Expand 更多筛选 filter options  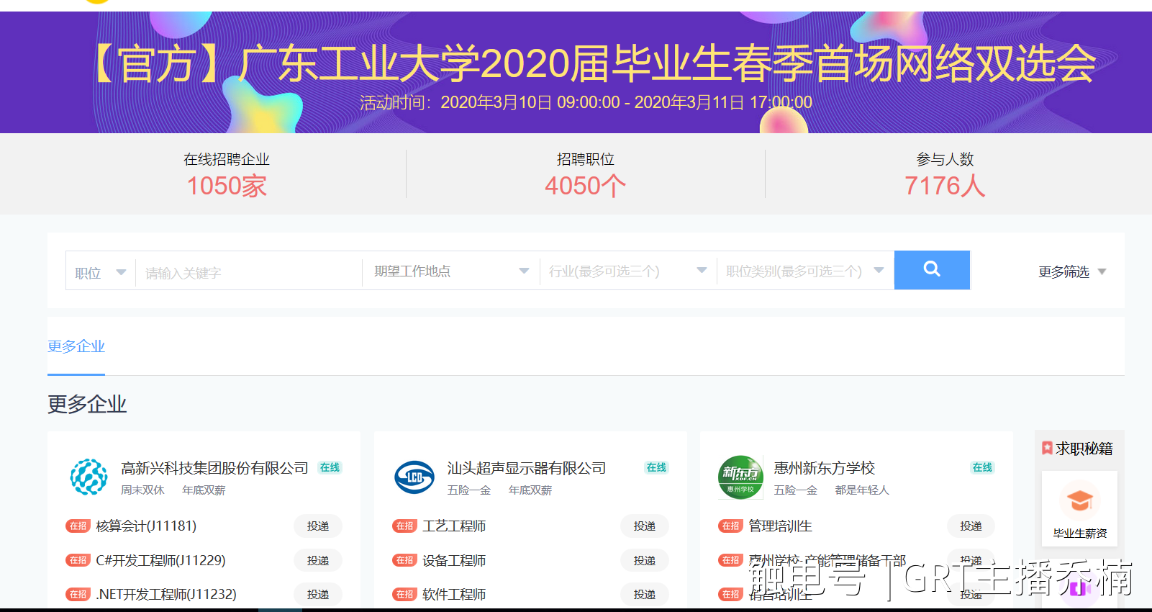point(1071,271)
